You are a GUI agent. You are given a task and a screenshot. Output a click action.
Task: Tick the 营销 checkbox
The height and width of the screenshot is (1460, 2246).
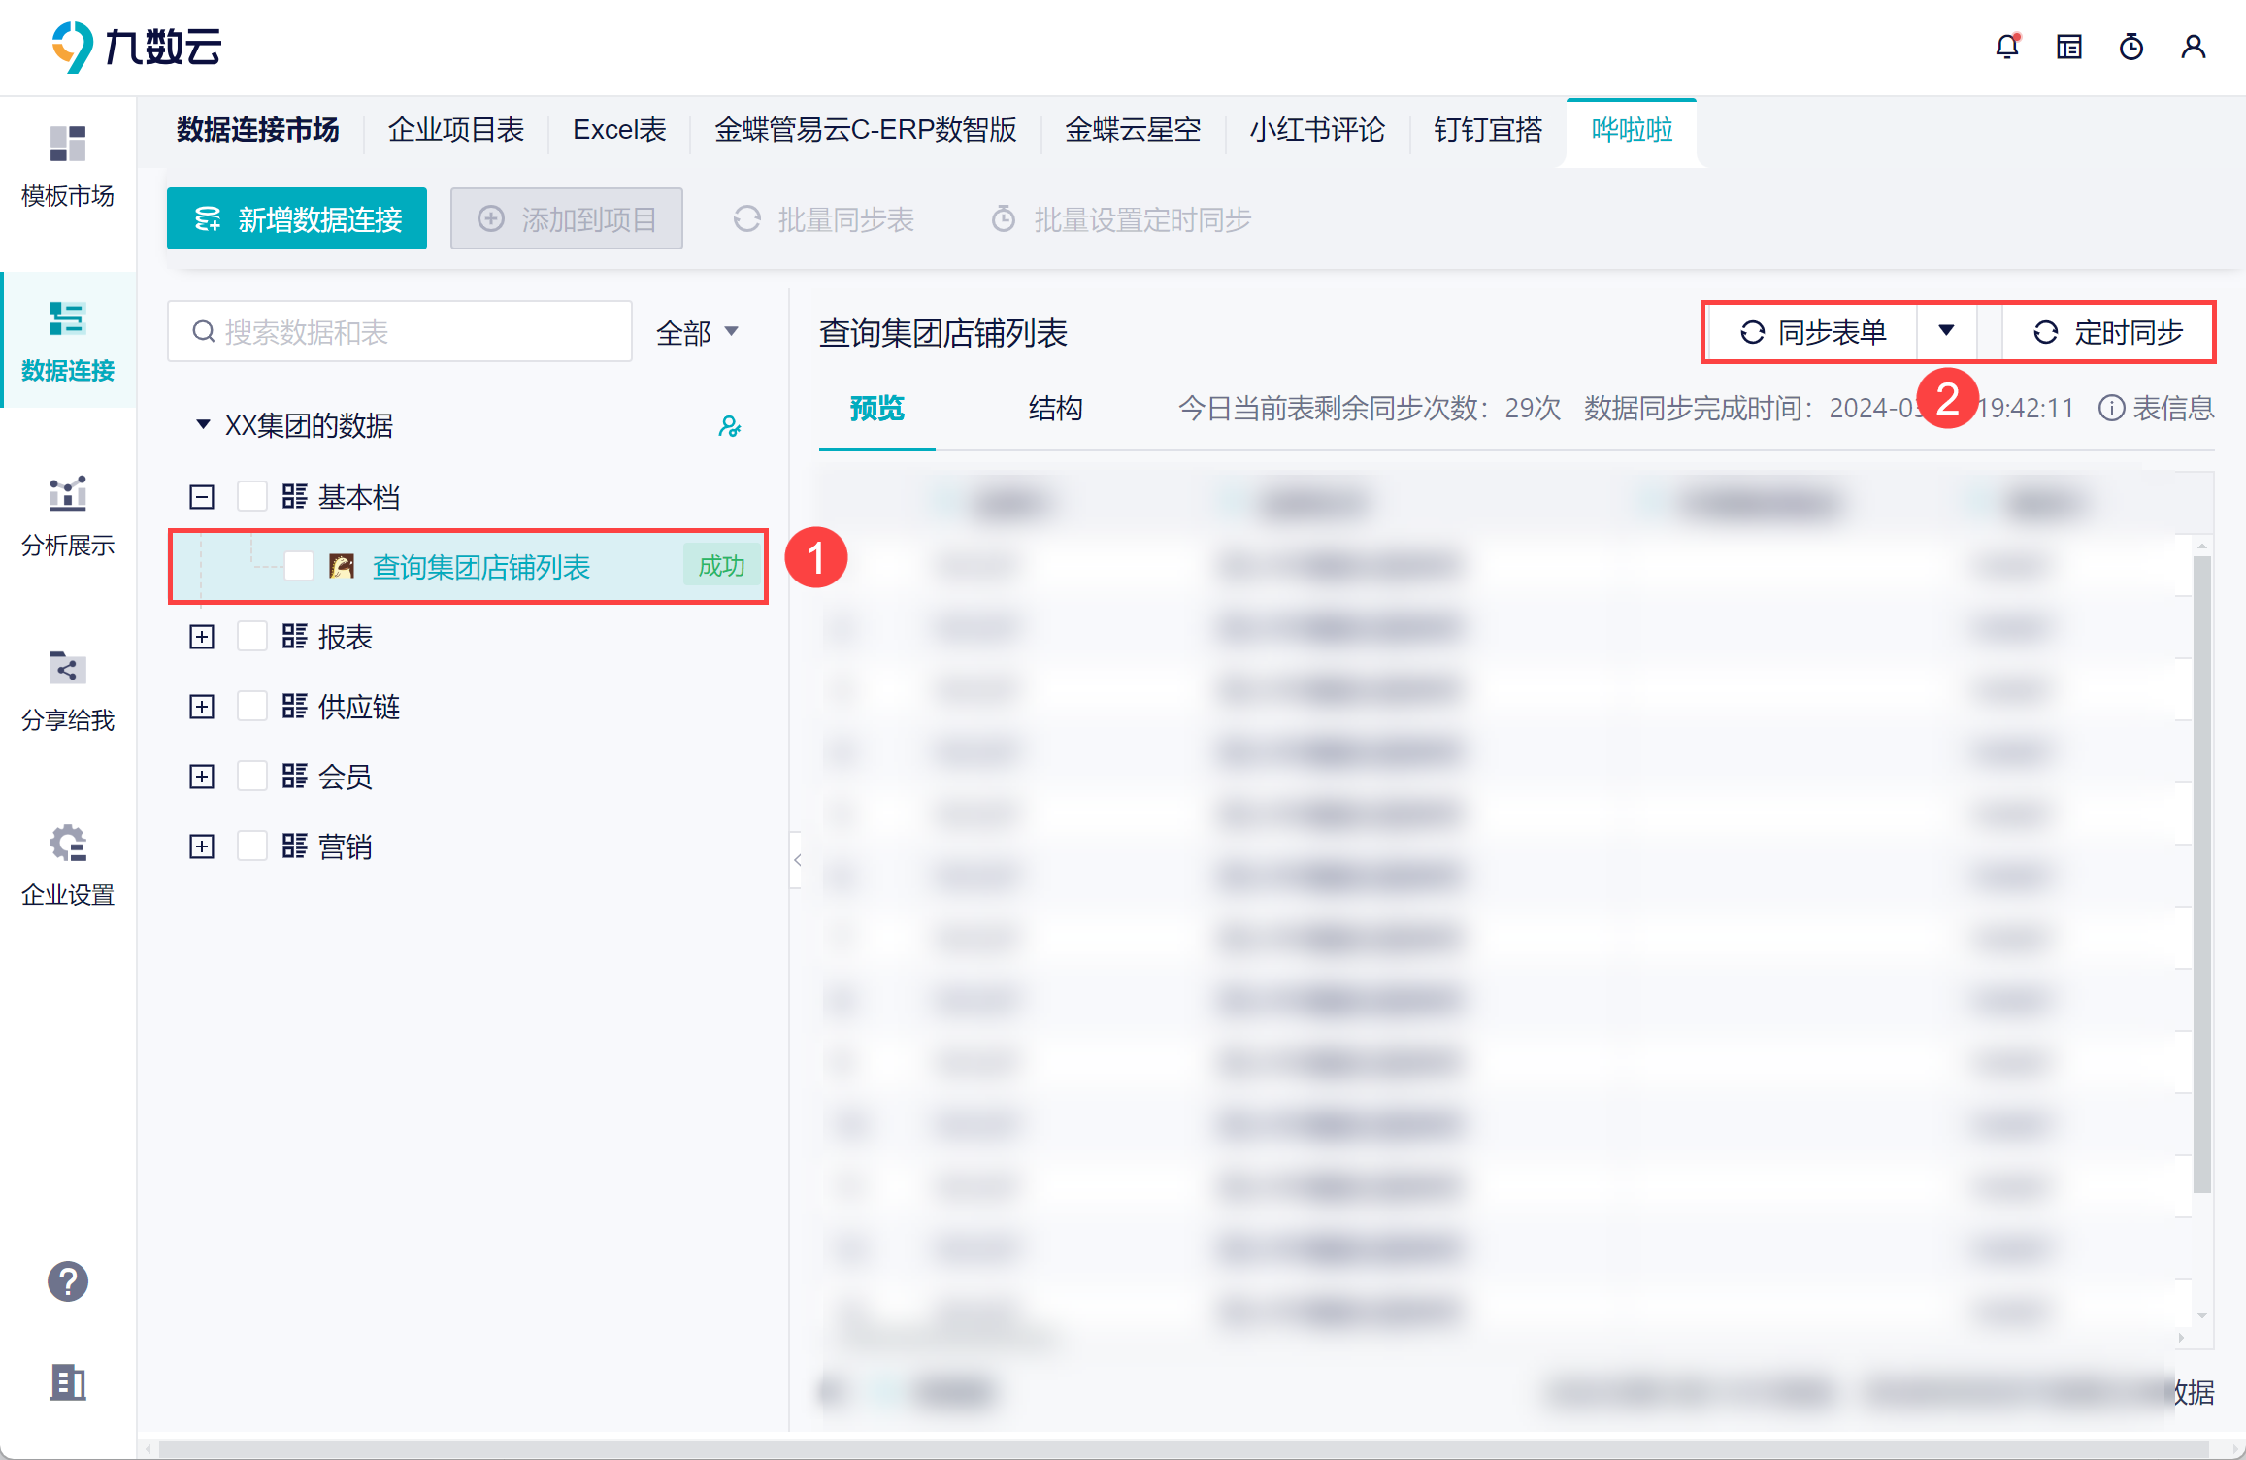(252, 846)
